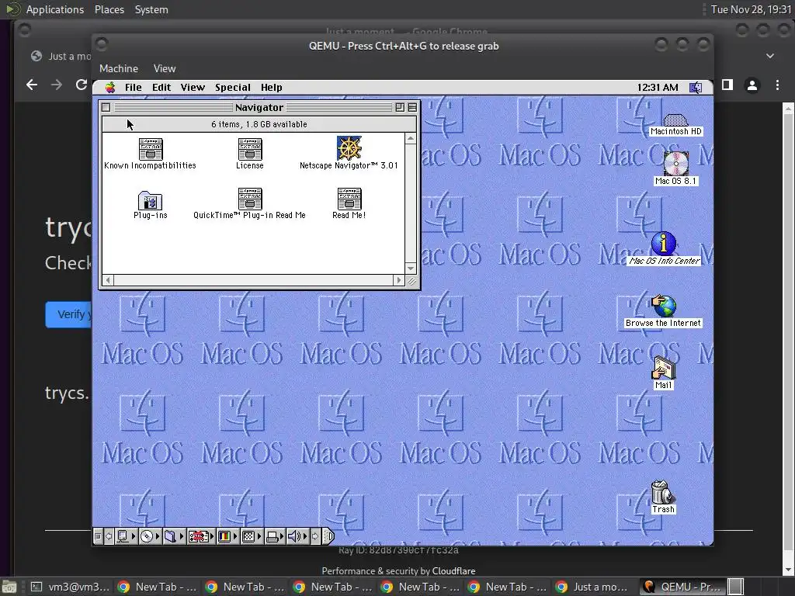Click AppleTalk computer module in Control Strip
The width and height of the screenshot is (795, 596).
pyautogui.click(x=122, y=536)
